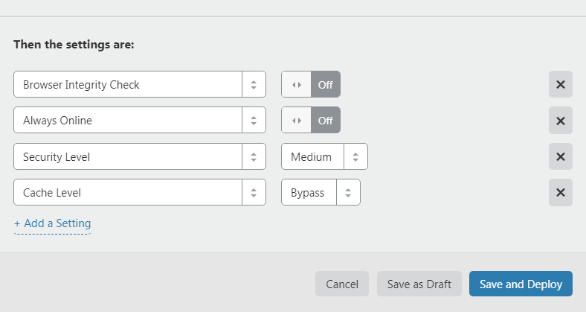Remove the Browser Integrity Check setting row
586x312 pixels.
coord(560,84)
